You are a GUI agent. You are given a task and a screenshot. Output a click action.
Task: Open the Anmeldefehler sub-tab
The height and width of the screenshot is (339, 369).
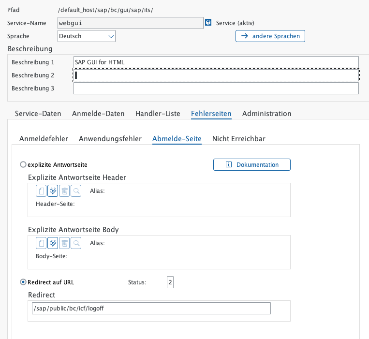[44, 139]
